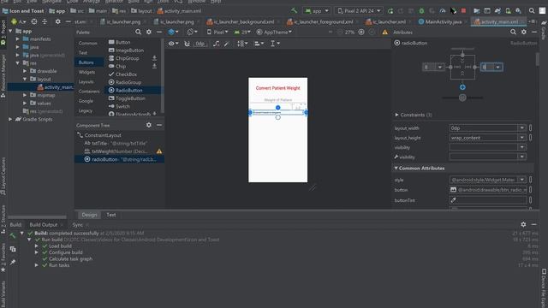Open Pixel device-for-preview dropdown
The image size is (548, 308).
tap(217, 33)
